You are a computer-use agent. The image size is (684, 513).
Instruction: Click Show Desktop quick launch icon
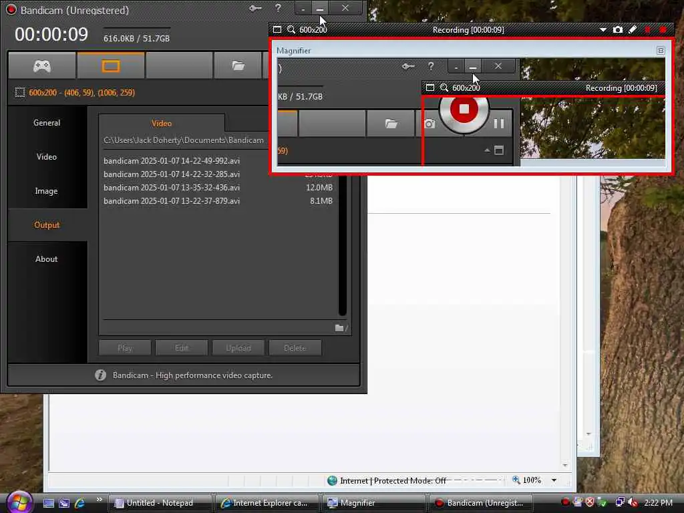pos(48,503)
